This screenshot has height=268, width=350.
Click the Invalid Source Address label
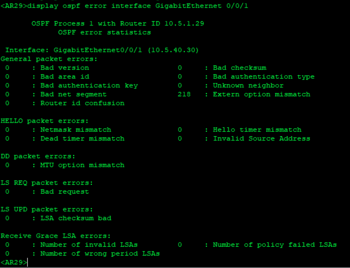click(x=262, y=138)
